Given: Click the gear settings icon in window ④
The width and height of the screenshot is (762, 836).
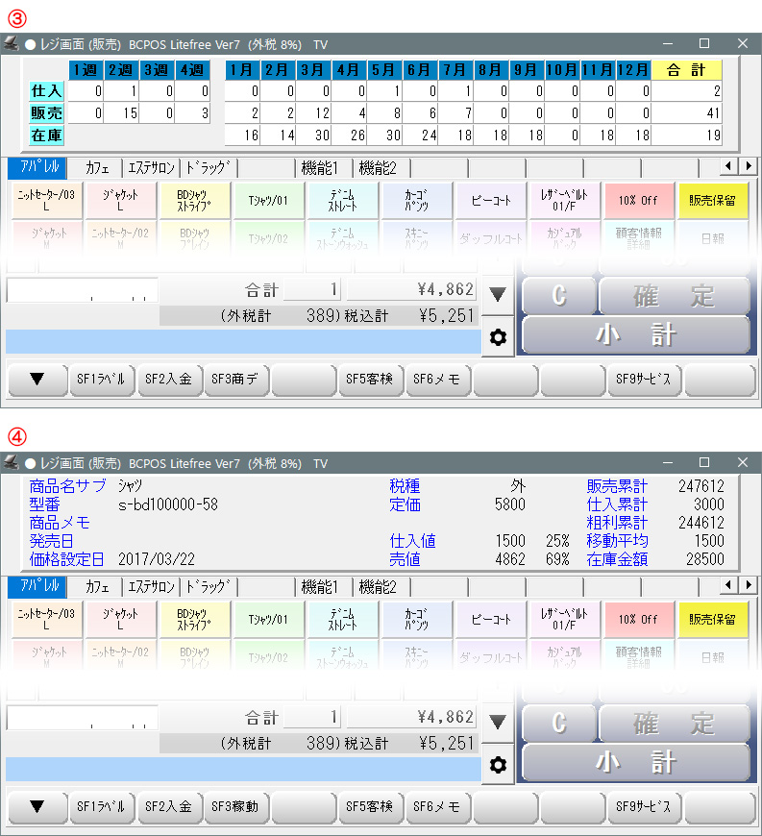Looking at the screenshot, I should pos(497,765).
